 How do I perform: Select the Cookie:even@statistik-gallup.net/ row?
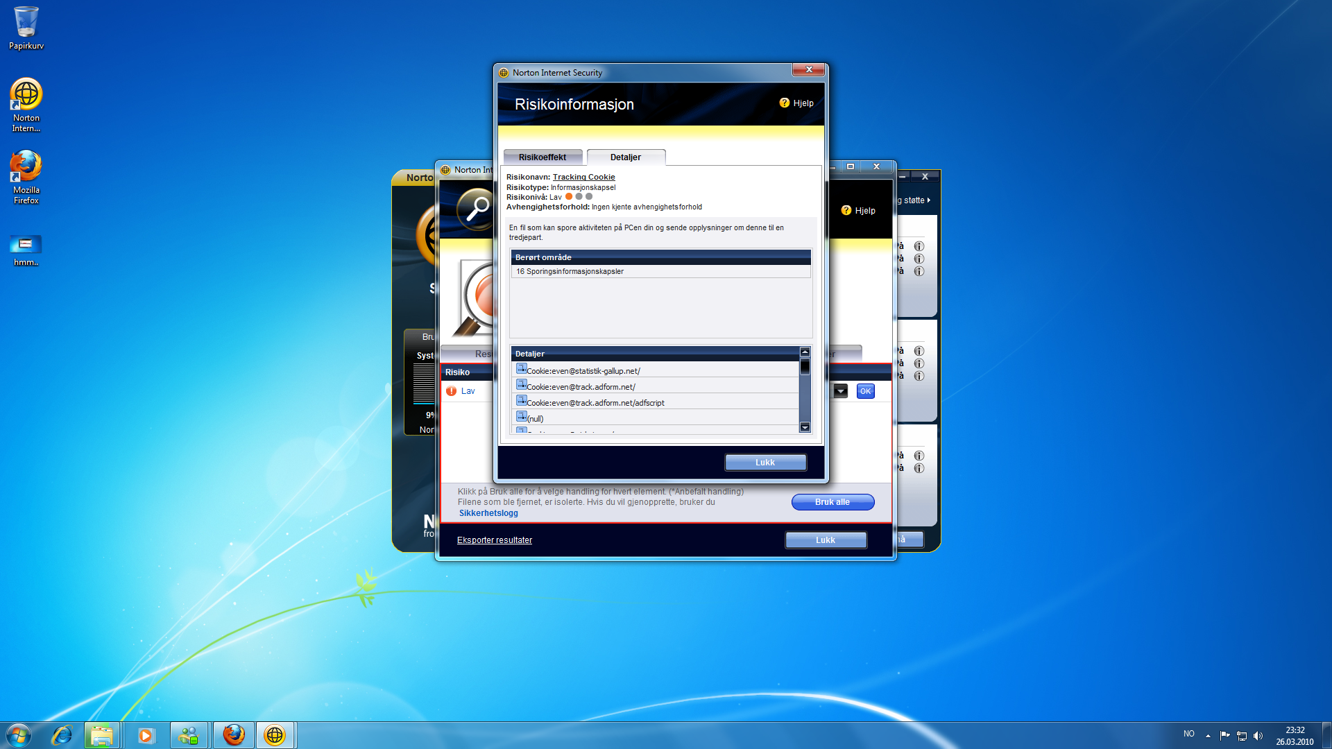656,370
